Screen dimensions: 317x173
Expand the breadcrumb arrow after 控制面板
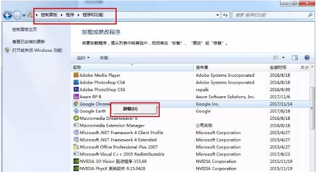62,15
